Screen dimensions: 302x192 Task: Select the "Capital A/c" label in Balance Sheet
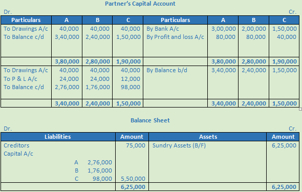coord(18,154)
